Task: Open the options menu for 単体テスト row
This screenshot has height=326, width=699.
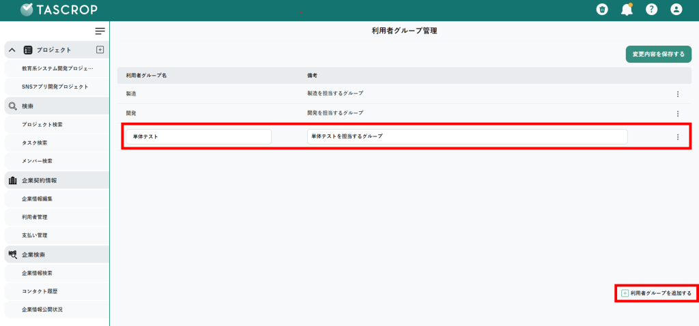Action: click(x=678, y=137)
